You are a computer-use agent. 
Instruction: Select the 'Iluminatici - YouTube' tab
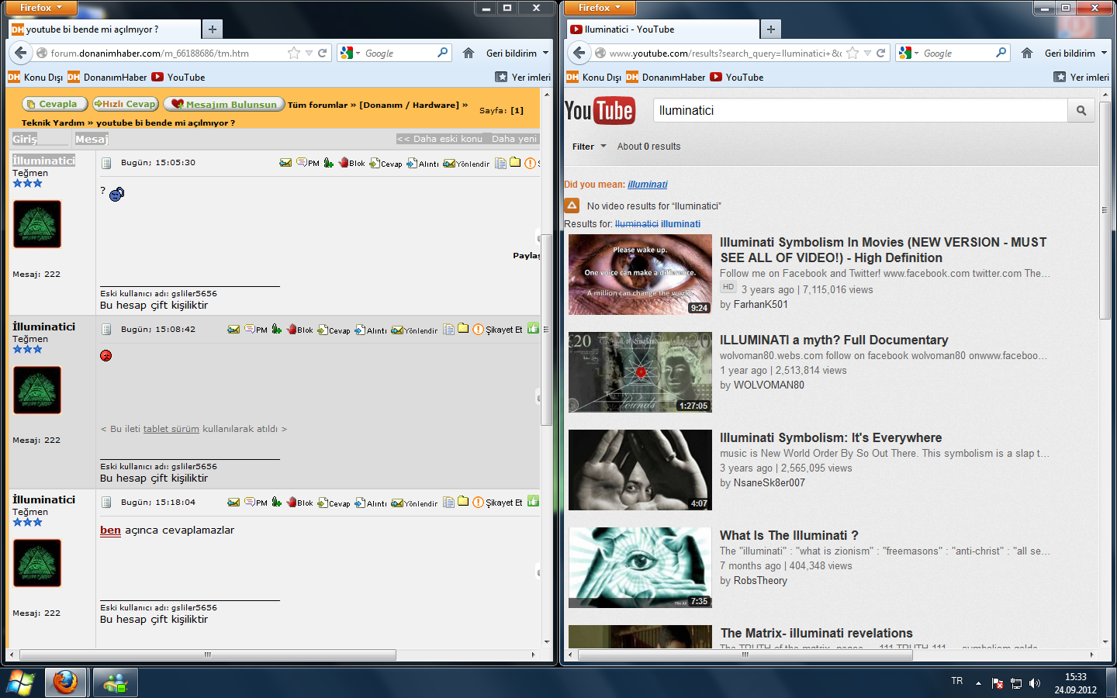(662, 29)
